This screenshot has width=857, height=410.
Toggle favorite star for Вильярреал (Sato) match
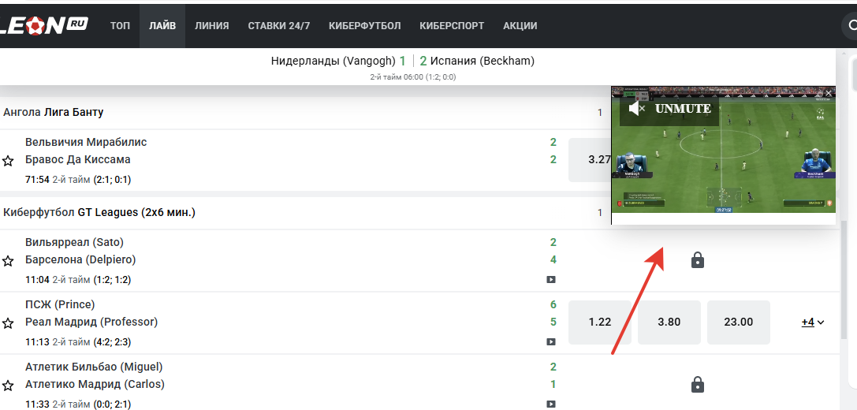pos(8,261)
